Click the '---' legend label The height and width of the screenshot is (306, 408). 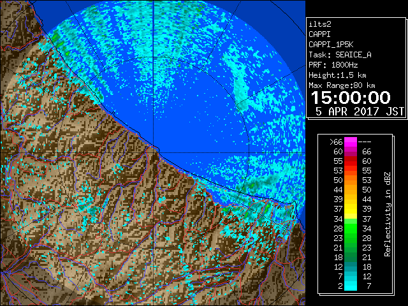365,142
